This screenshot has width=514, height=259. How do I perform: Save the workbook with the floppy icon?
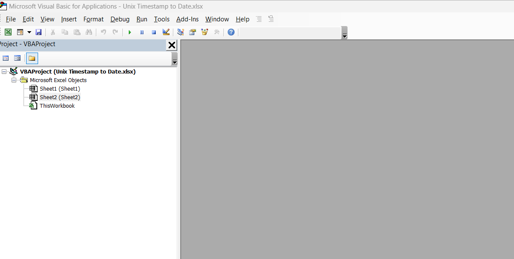pos(39,32)
